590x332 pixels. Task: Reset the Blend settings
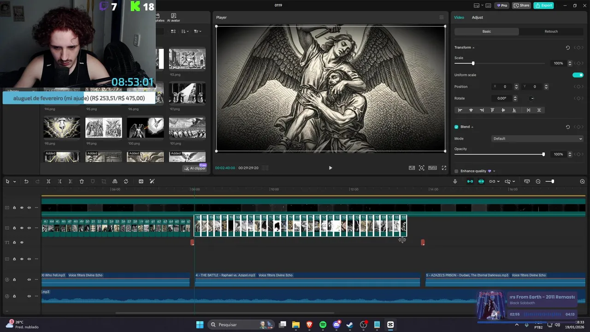(568, 127)
